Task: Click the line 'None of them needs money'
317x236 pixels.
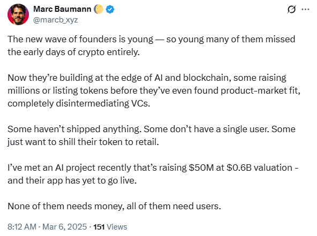Action: [x=114, y=206]
